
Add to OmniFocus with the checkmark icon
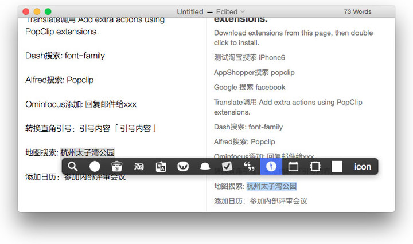tap(227, 167)
